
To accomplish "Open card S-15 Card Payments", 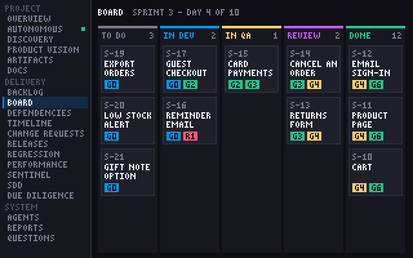I will click(x=252, y=69).
